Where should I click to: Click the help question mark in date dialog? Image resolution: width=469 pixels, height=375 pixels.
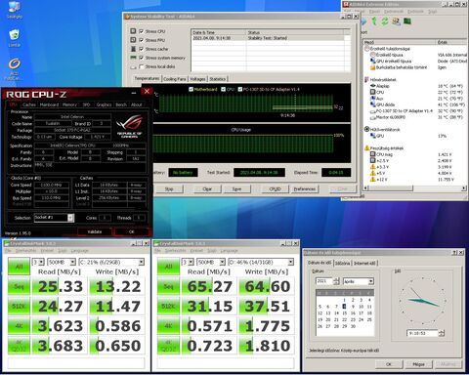click(454, 253)
